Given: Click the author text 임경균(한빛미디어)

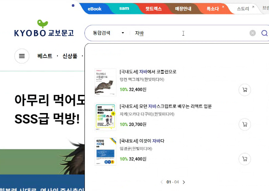Looking at the screenshot, I should (x=136, y=149).
